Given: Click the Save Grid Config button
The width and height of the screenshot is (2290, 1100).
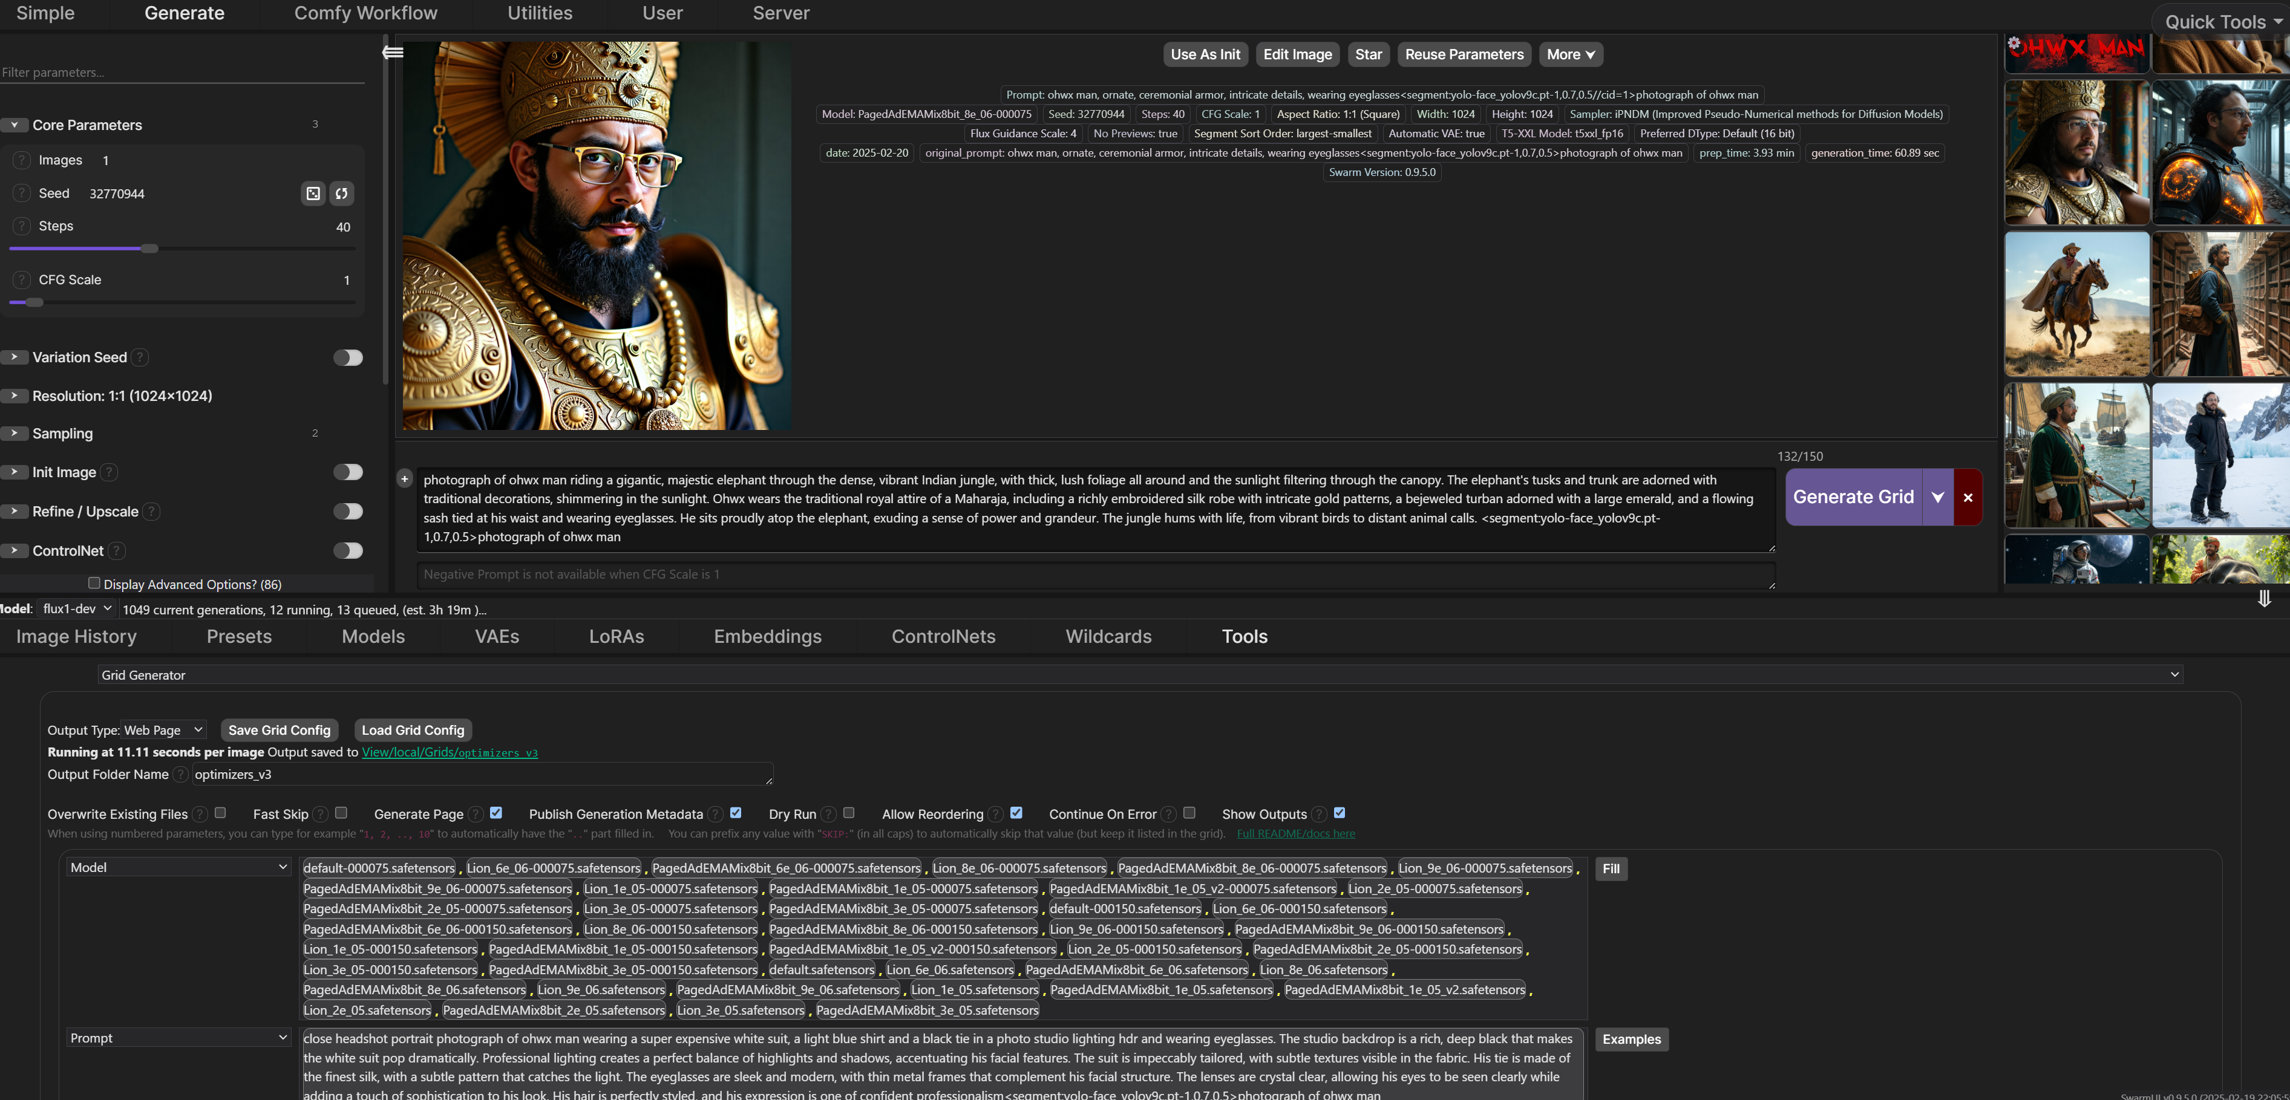Looking at the screenshot, I should pyautogui.click(x=279, y=729).
